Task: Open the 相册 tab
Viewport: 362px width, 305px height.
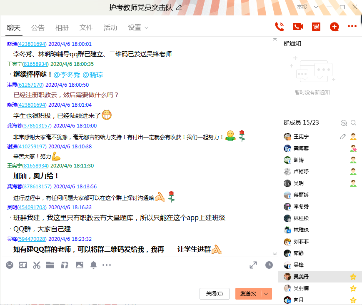Action: [62, 28]
